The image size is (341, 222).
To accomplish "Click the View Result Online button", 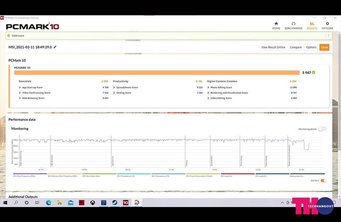I will click(x=273, y=47).
